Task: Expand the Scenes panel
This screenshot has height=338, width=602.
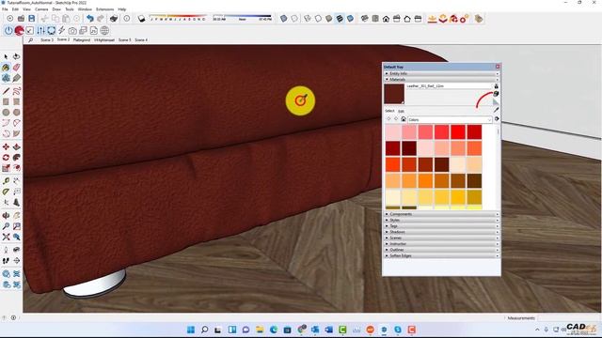Action: (x=441, y=238)
